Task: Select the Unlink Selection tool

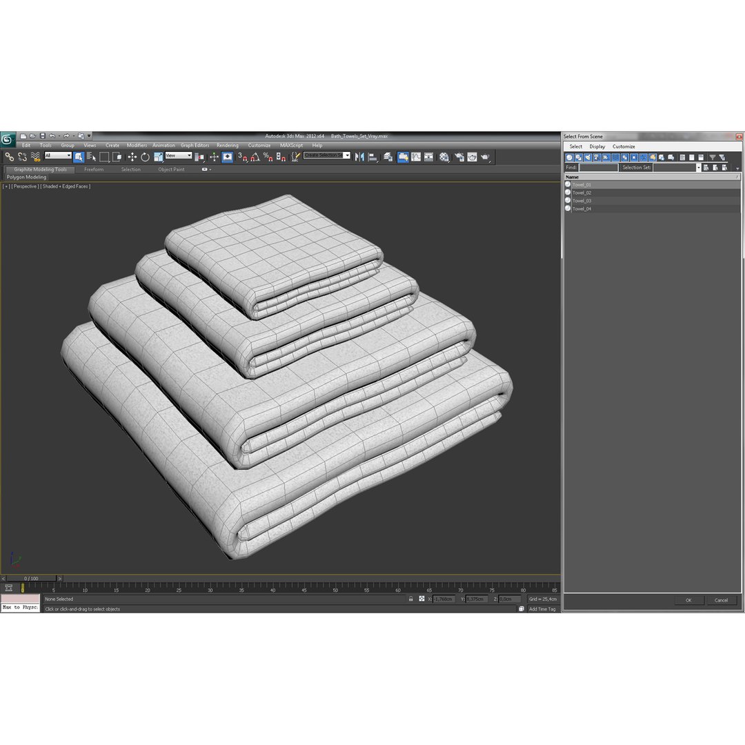Action: 22,157
